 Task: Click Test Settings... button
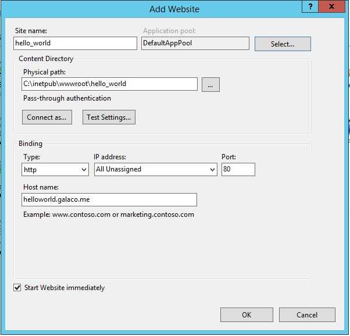point(109,117)
